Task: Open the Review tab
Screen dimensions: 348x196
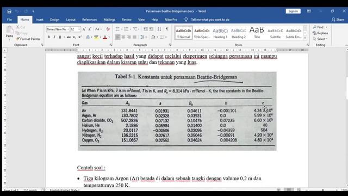Action: [127, 20]
